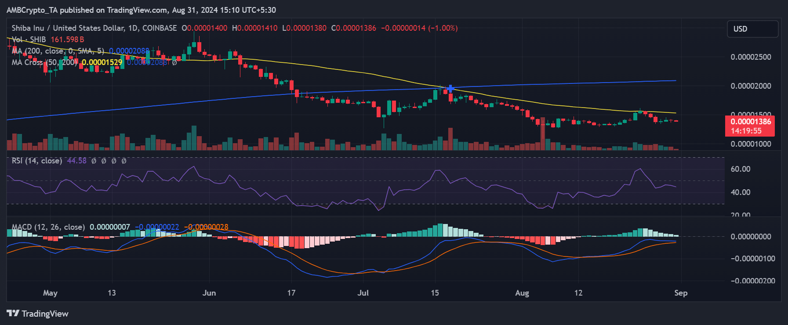Click the 40.00 RSI axis label
This screenshot has height=325, width=788.
(x=741, y=192)
